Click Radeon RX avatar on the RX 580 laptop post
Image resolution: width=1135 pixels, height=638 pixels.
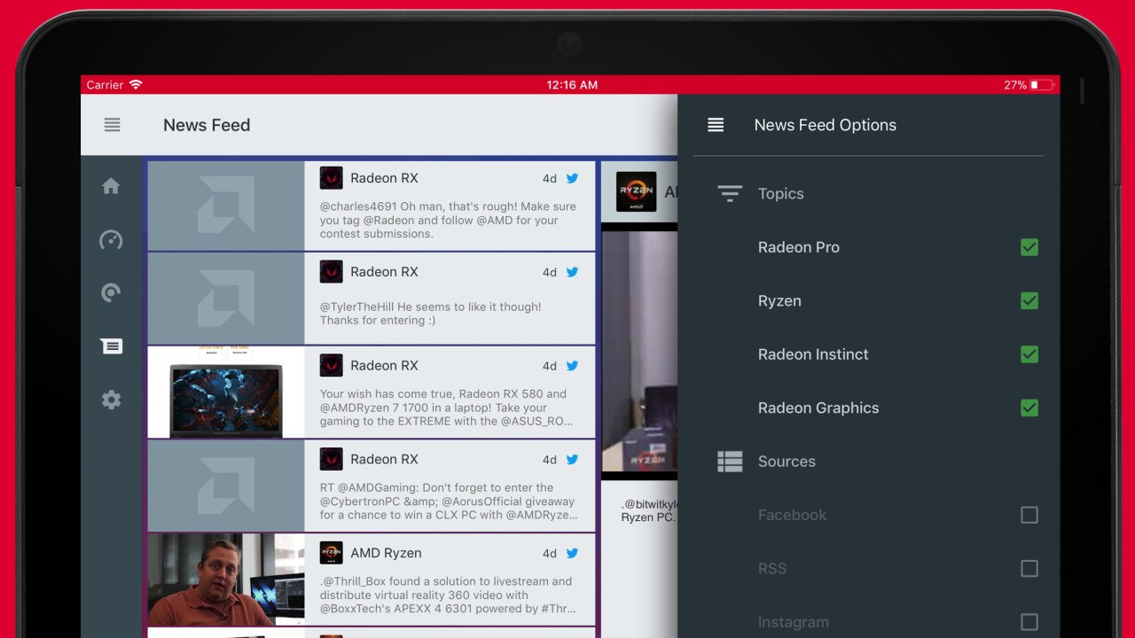coord(332,365)
